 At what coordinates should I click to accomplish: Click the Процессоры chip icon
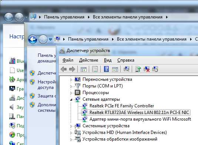[77, 93]
